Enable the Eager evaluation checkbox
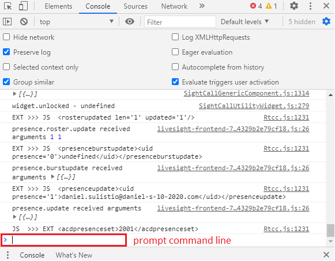This screenshot has height=261, width=335. [x=175, y=52]
